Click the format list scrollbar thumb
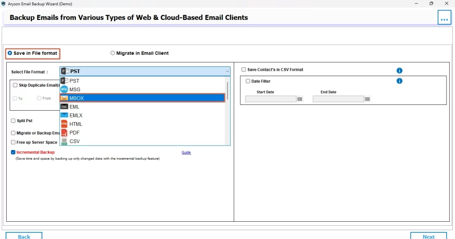 click(227, 91)
